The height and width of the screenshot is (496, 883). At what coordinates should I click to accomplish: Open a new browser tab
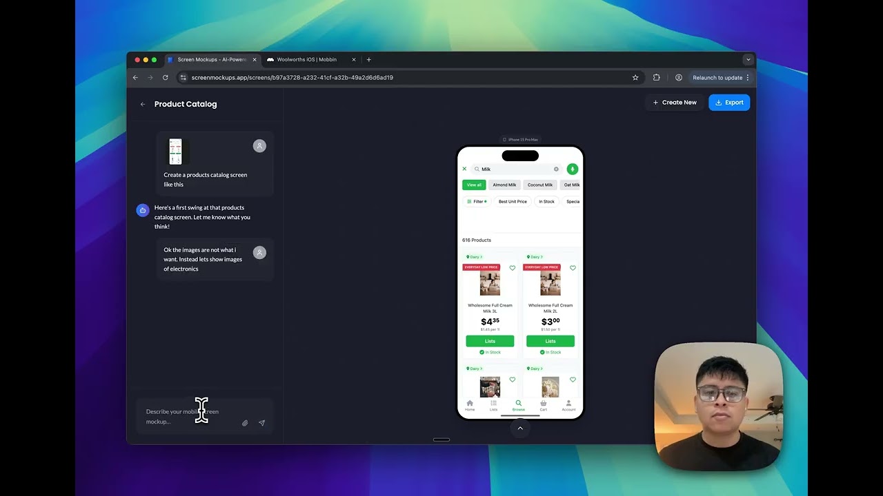pos(369,60)
